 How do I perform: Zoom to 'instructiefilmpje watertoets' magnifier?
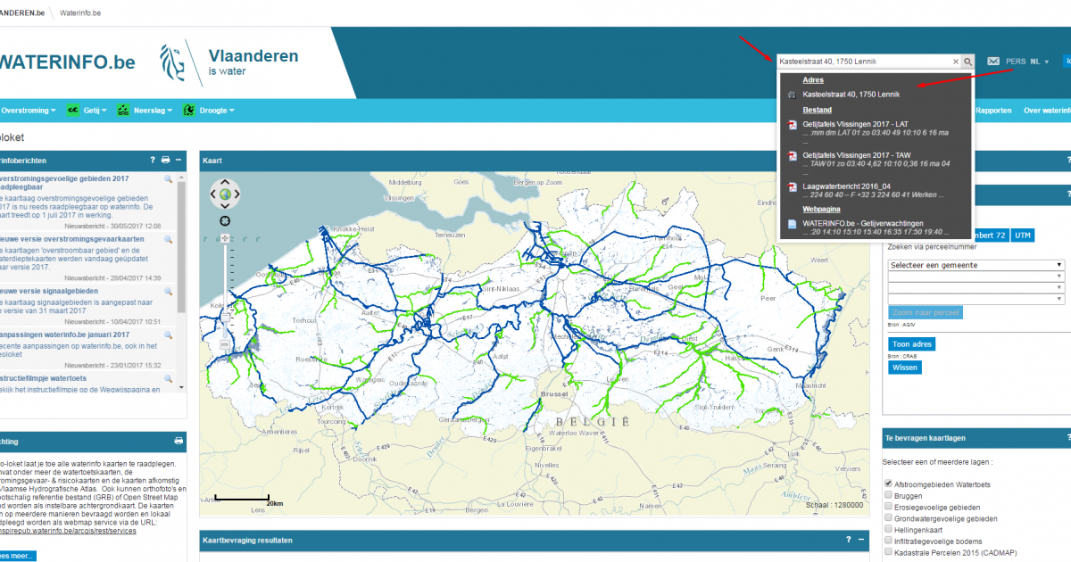pos(168,378)
